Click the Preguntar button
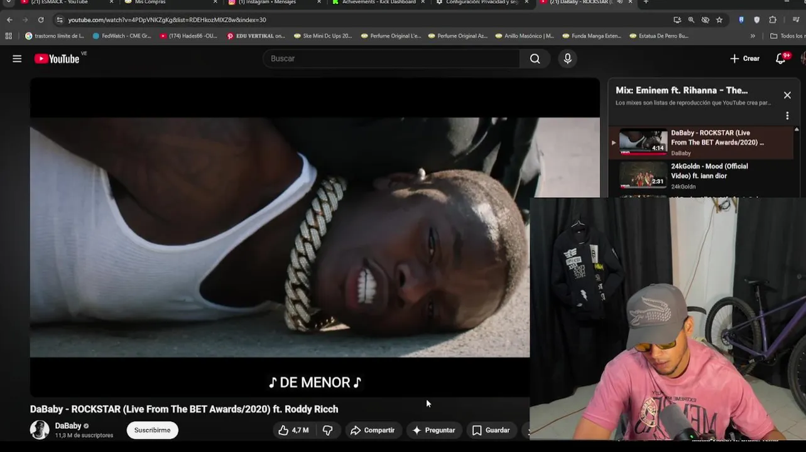This screenshot has height=452, width=806. tap(433, 430)
